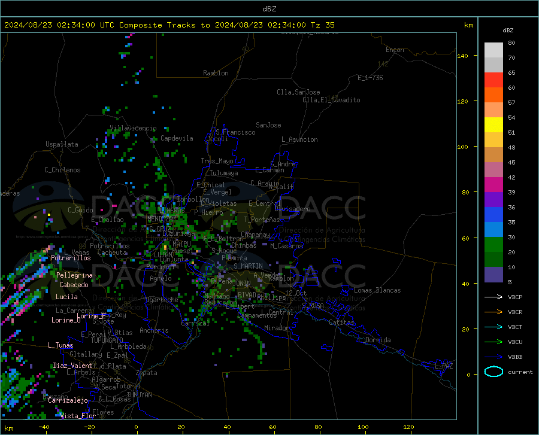Choose the gold swatch between 51 and 48
The height and width of the screenshot is (435, 539).
click(493, 140)
